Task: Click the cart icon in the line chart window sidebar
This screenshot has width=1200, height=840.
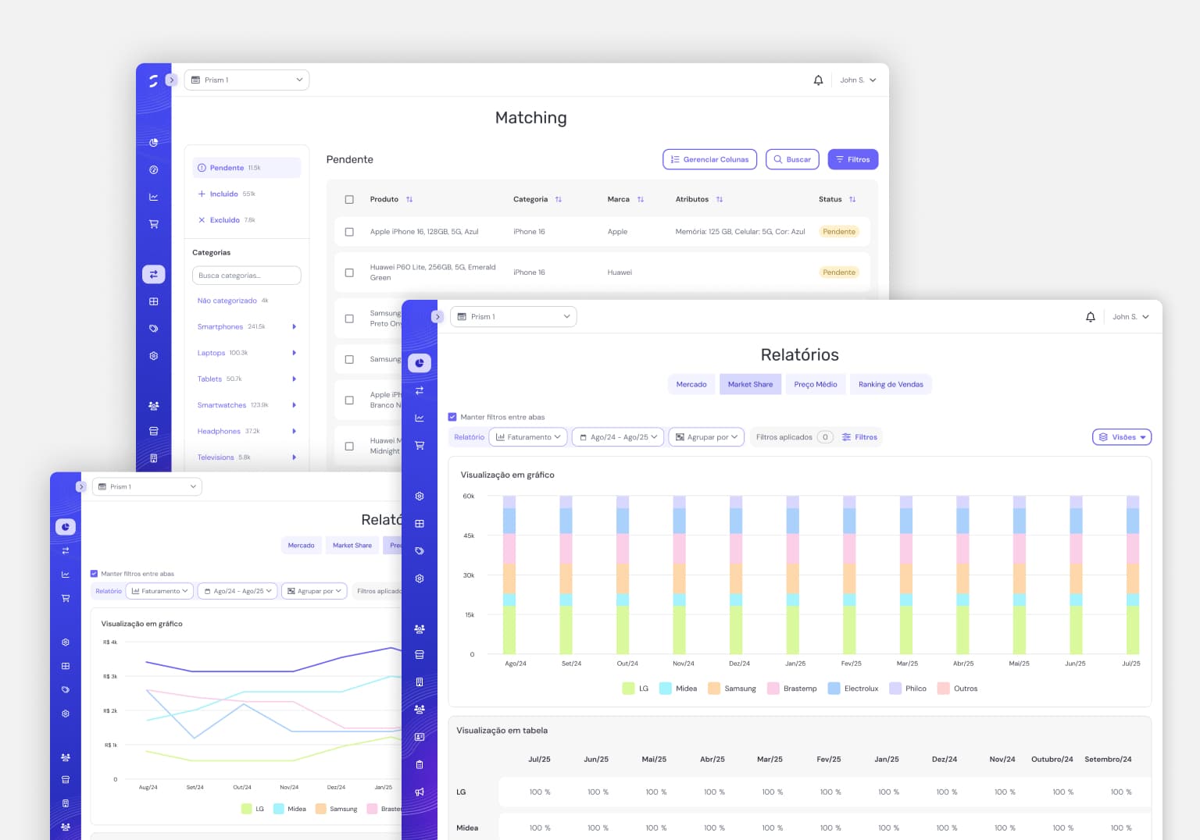Action: (66, 599)
